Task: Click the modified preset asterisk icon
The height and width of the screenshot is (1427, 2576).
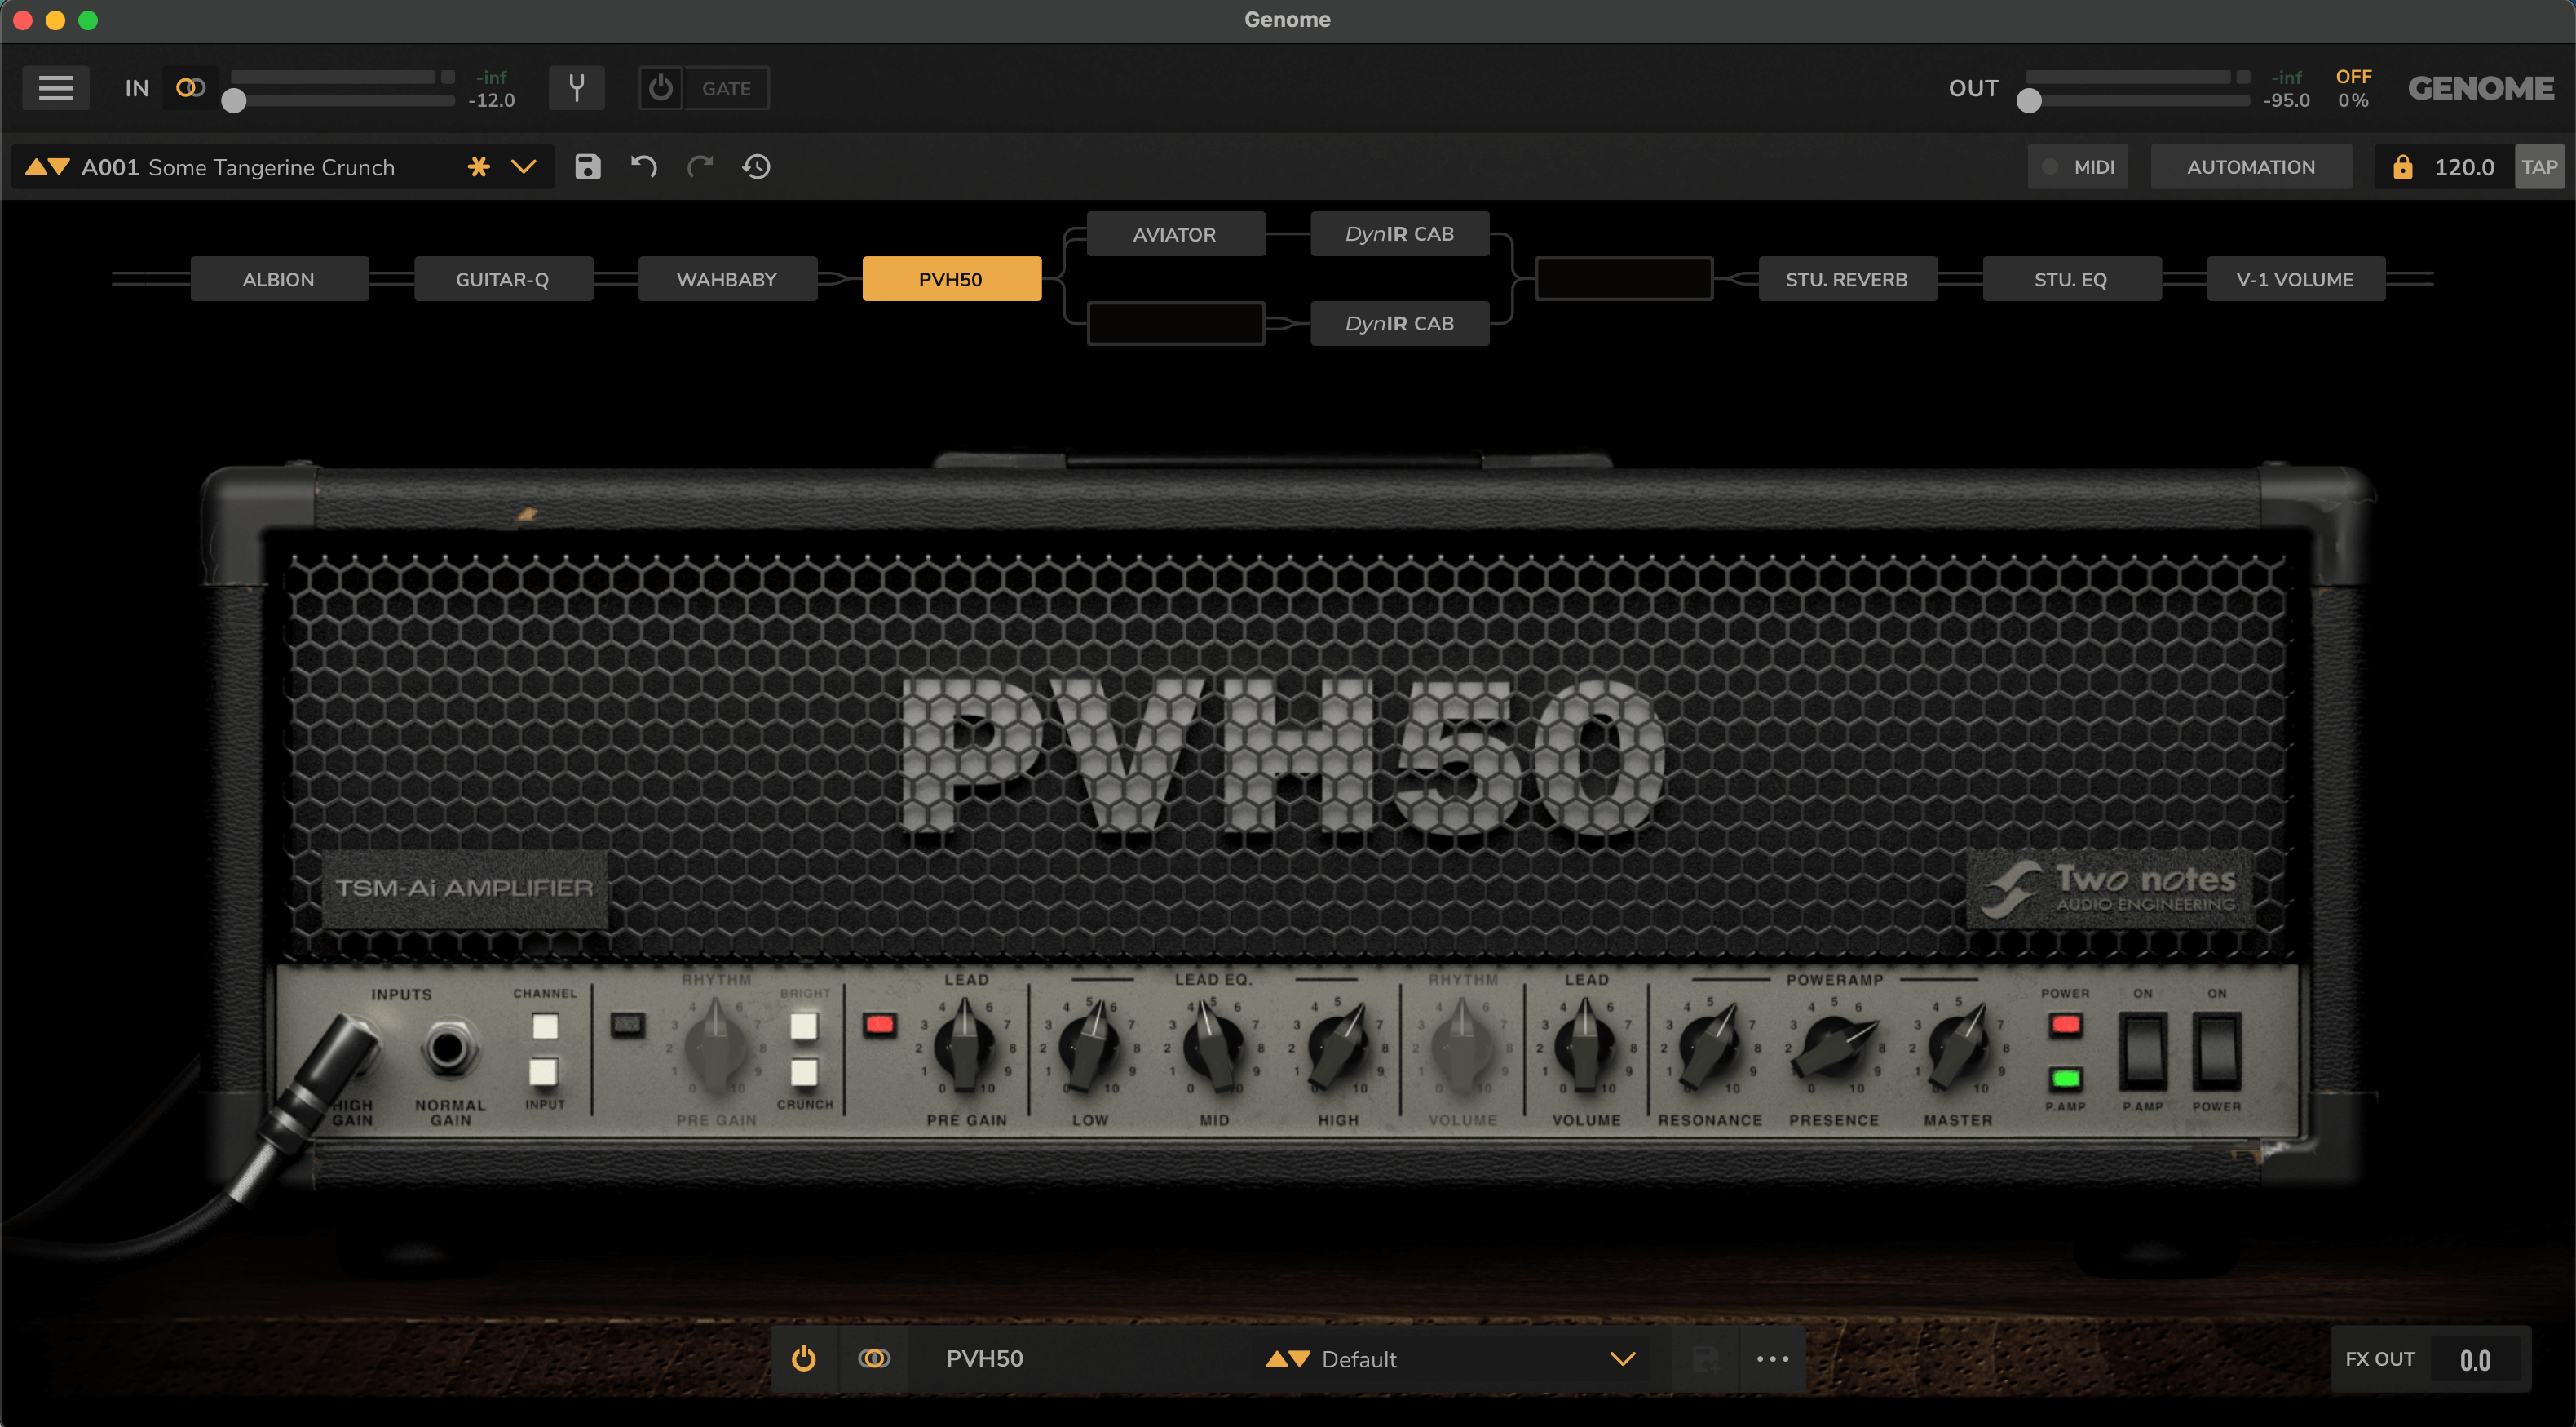Action: click(479, 167)
